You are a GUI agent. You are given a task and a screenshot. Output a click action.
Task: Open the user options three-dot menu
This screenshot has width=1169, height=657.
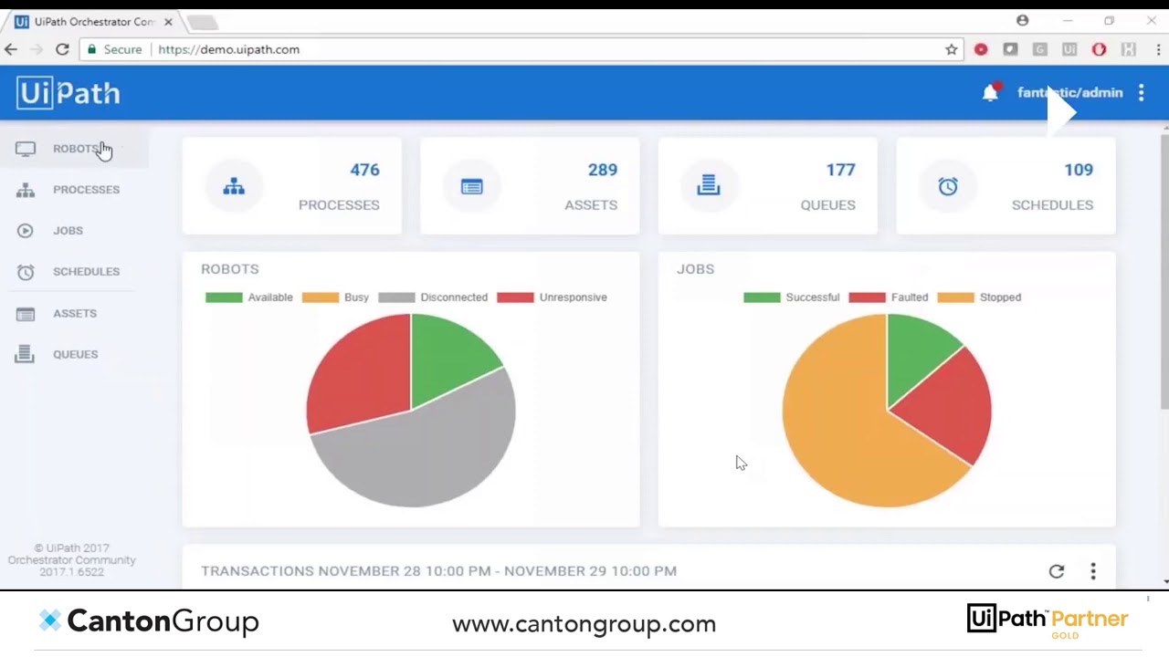(x=1142, y=92)
